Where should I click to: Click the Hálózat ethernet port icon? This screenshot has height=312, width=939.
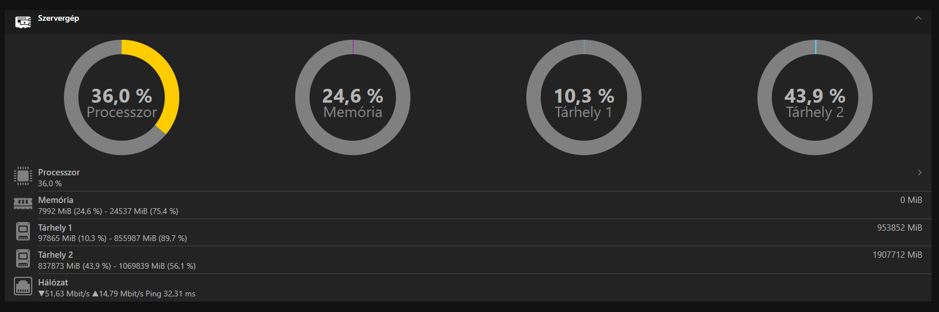pos(23,286)
